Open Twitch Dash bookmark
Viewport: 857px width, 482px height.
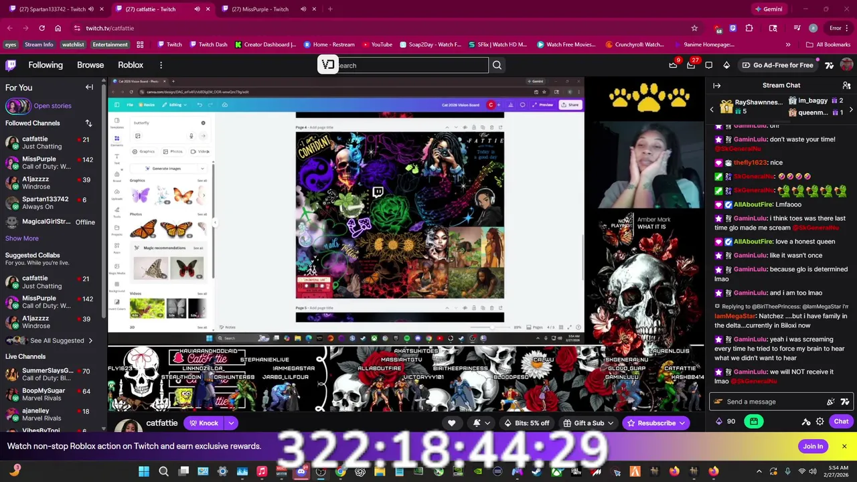(208, 45)
